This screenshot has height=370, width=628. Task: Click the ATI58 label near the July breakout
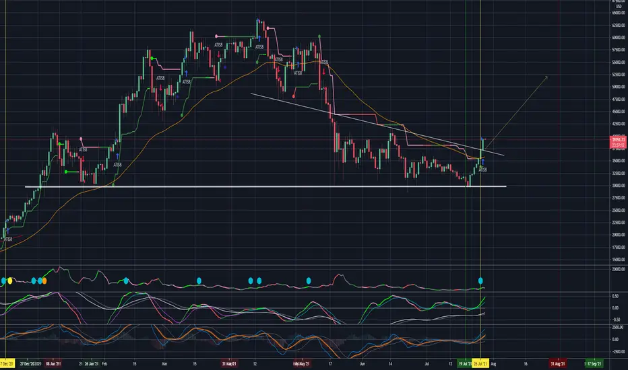(483, 170)
